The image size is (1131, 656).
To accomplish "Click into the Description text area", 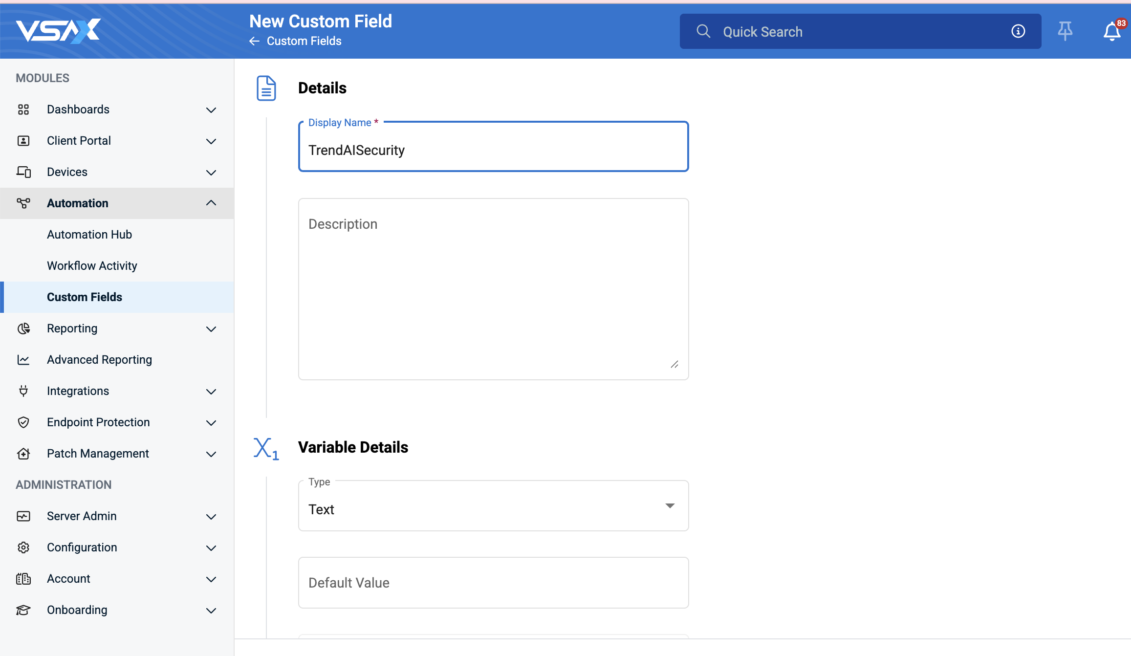I will point(493,288).
